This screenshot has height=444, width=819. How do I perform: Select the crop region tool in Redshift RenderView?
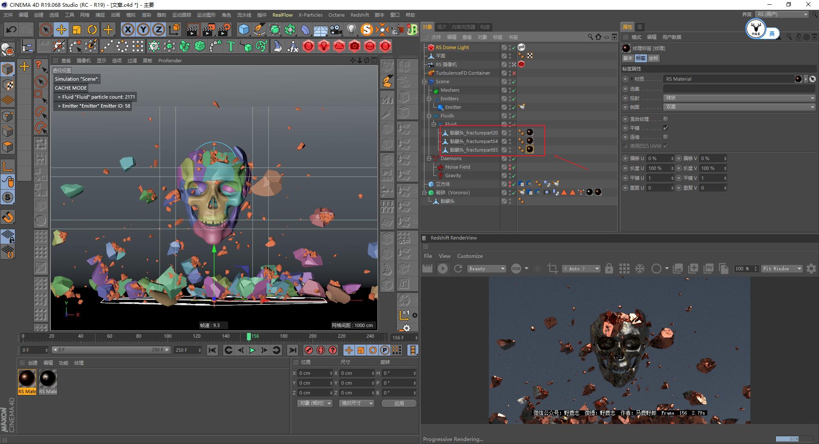coord(553,269)
